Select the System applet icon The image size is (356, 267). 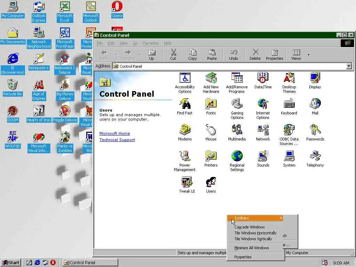click(289, 159)
